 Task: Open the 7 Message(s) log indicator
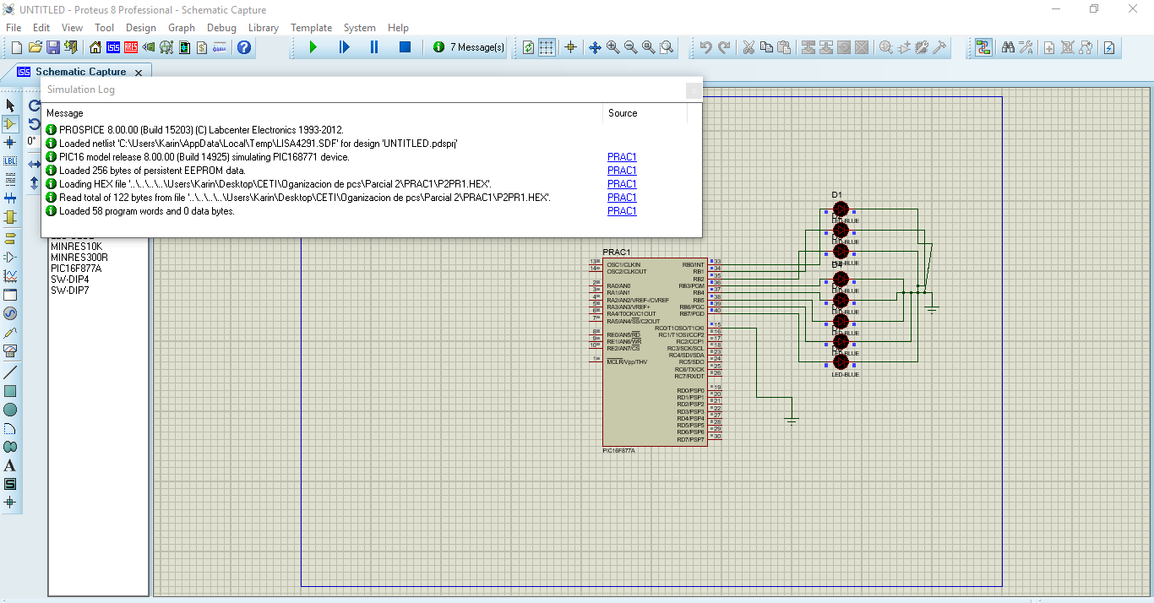469,47
